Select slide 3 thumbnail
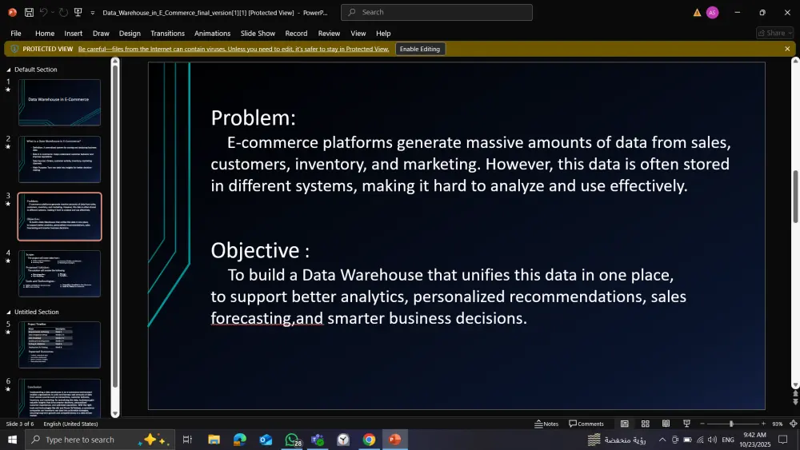800x450 pixels. (x=60, y=217)
